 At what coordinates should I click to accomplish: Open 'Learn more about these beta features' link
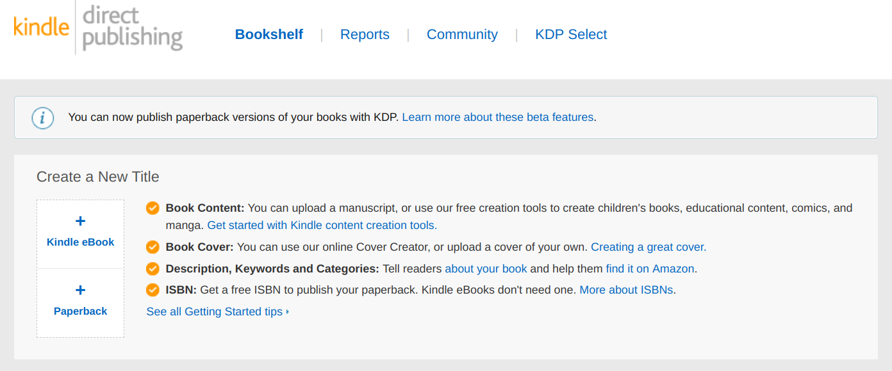pos(498,117)
